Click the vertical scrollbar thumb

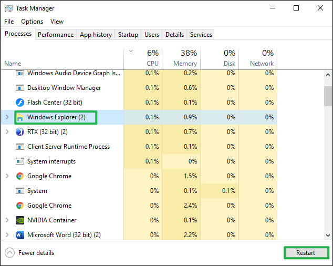[328, 96]
